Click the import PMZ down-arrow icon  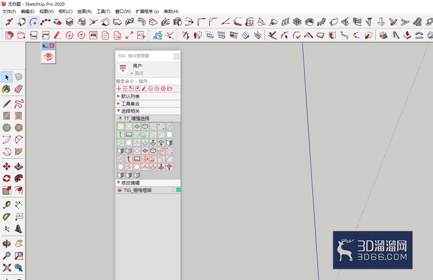click(x=45, y=35)
